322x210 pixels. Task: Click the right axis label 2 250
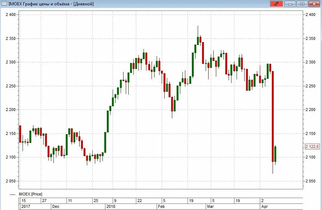(310, 86)
